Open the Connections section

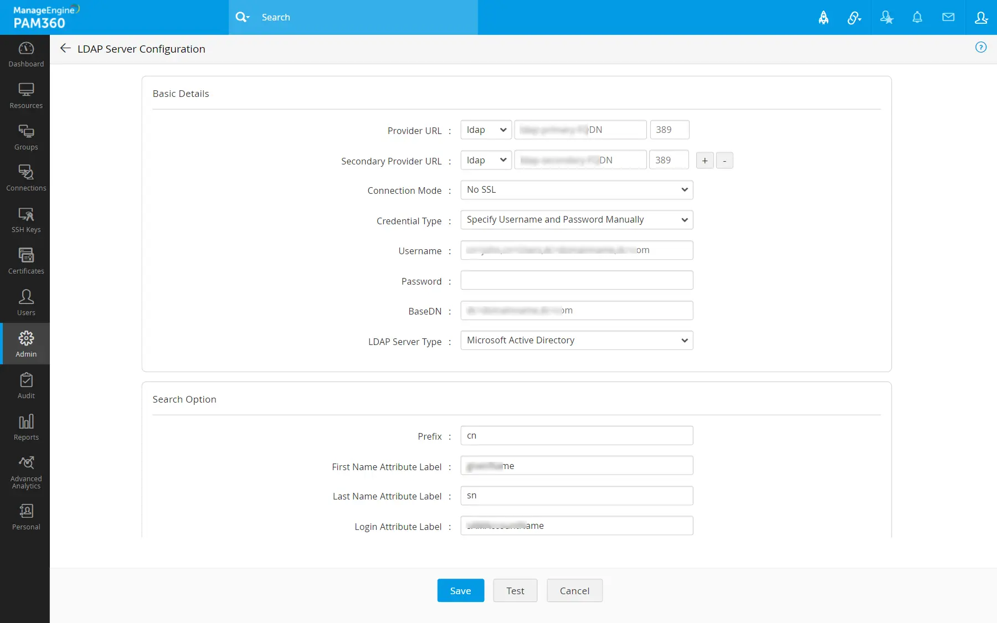click(x=25, y=178)
